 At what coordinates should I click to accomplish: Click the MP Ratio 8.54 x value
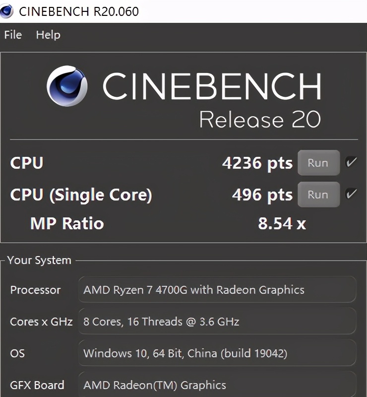point(282,223)
